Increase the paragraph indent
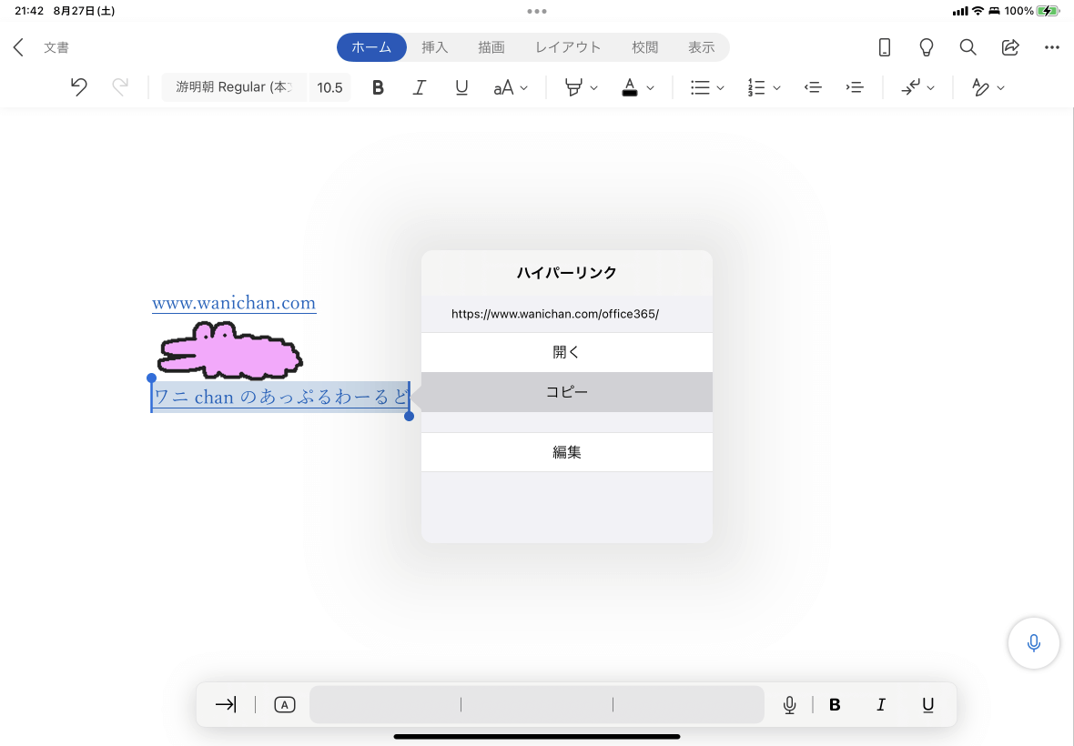The image size is (1074, 746). click(x=854, y=87)
